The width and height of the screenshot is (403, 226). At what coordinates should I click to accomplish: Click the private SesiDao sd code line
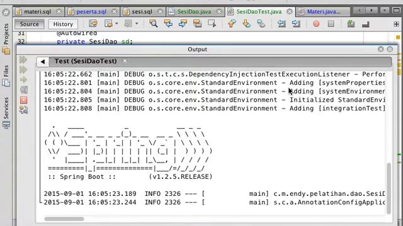[x=94, y=41]
